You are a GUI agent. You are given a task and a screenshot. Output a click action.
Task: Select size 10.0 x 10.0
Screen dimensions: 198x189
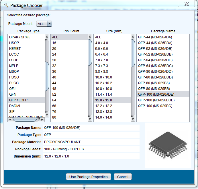tap(103, 77)
